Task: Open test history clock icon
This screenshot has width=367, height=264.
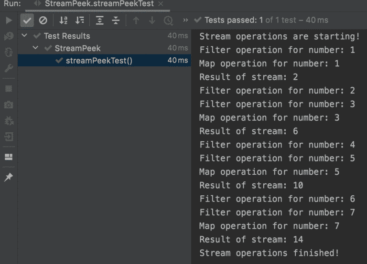Action: coord(168,21)
